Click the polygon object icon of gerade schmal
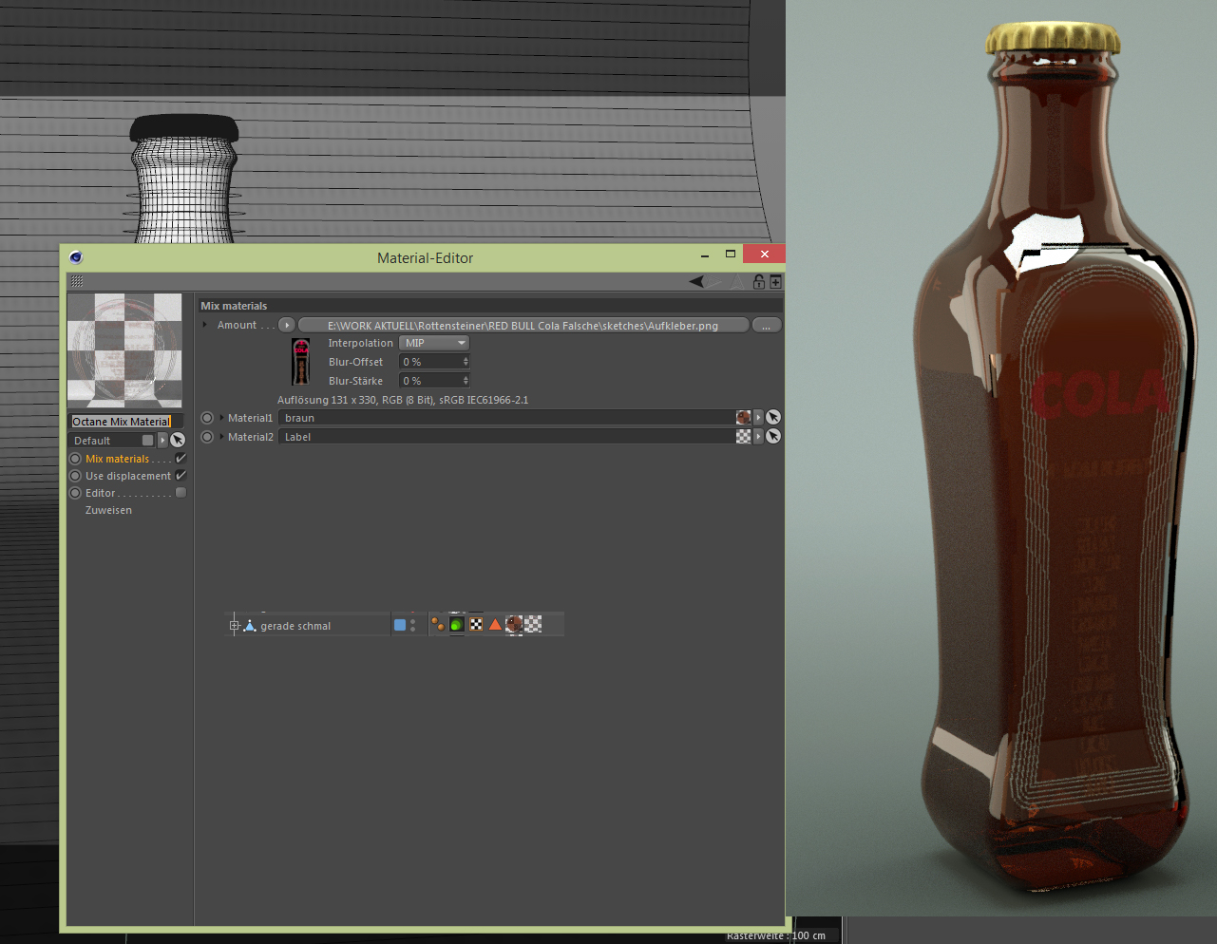Viewport: 1217px width, 944px height. [250, 625]
